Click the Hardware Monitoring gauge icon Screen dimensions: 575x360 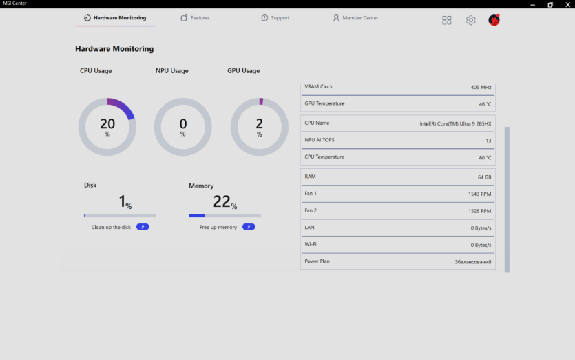87,18
